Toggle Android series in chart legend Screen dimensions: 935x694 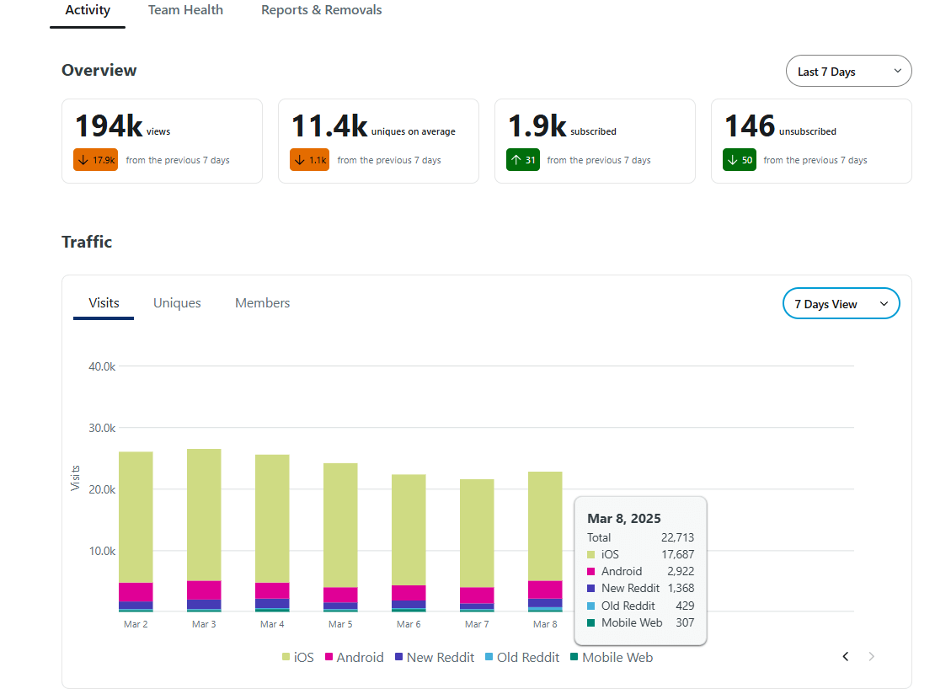354,657
